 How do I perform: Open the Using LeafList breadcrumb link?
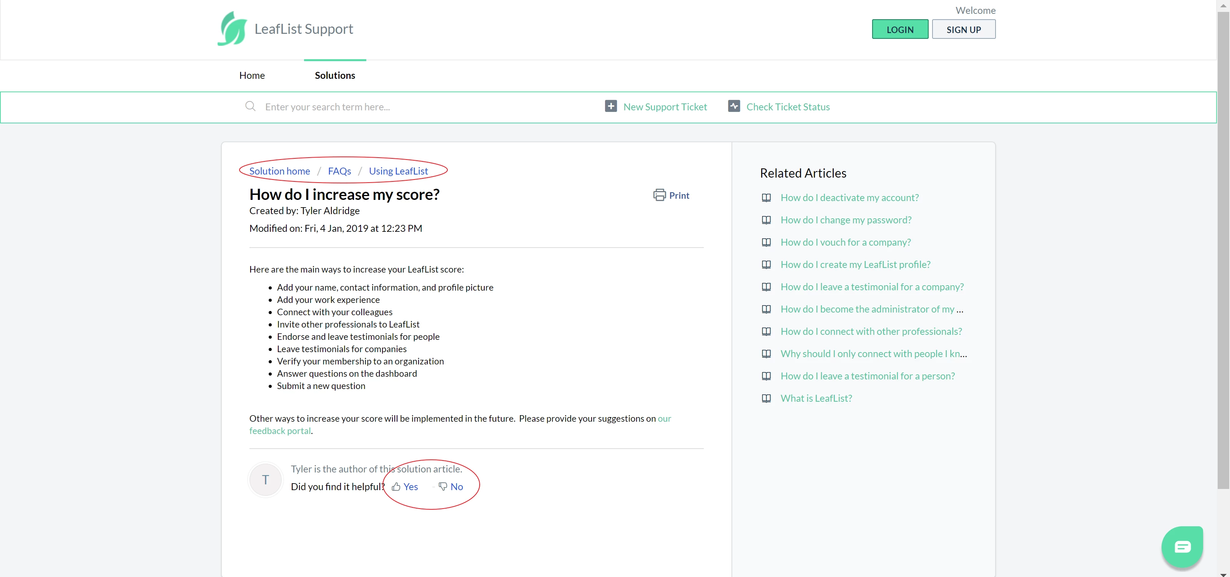398,171
